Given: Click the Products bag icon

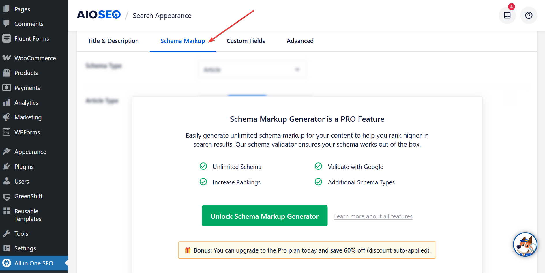Looking at the screenshot, I should click(x=6, y=73).
